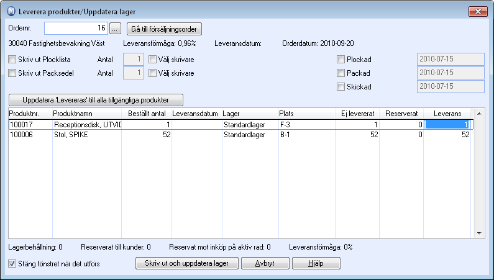Click "Uppdatera 'Levereras' till alla tillgängliga produkter"

[96, 100]
